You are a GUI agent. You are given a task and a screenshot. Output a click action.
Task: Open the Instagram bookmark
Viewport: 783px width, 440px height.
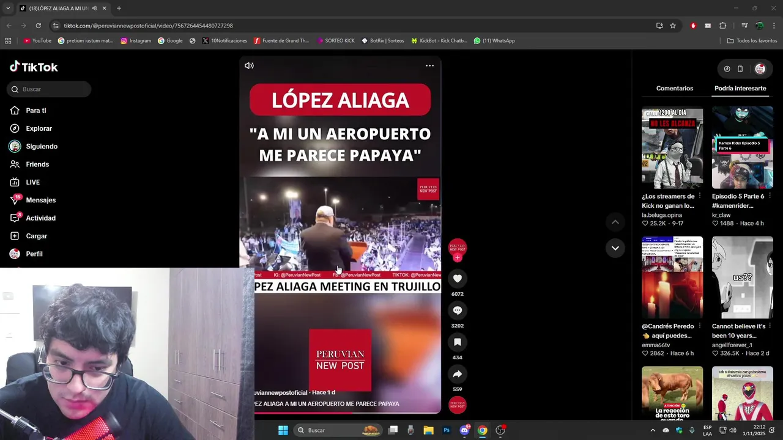tap(136, 41)
